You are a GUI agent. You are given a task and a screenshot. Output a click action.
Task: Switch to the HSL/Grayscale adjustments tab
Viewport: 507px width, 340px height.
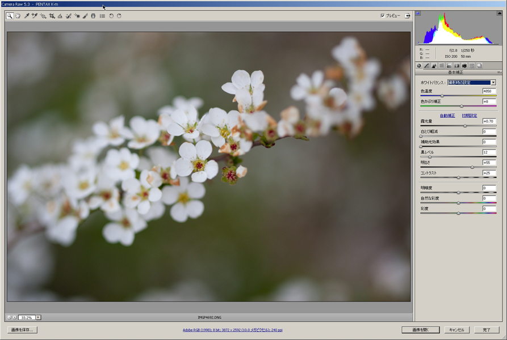coord(441,66)
